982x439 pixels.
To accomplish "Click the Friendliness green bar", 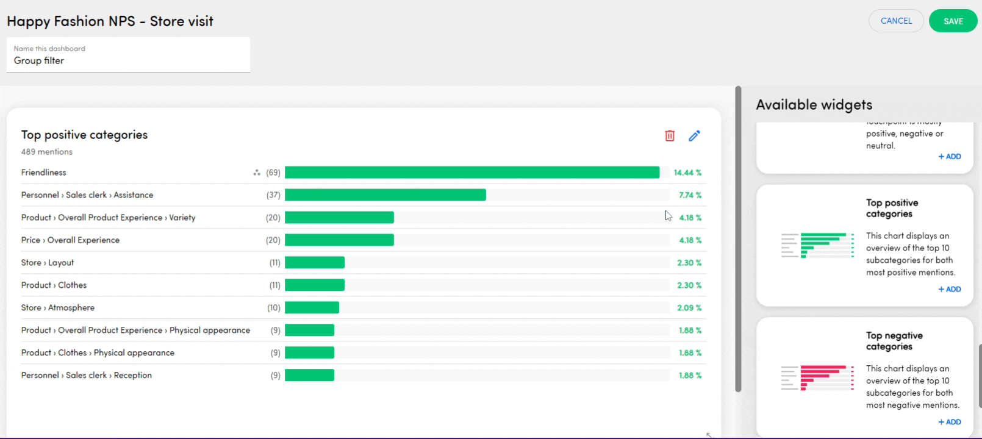I will pos(471,173).
